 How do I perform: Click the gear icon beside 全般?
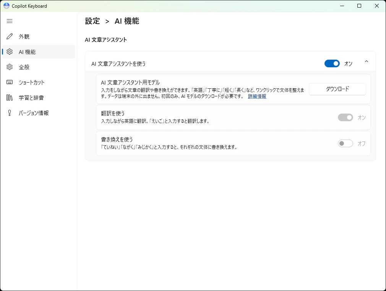10,67
